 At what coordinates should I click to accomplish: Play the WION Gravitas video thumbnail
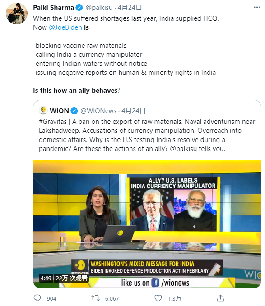coord(147,224)
